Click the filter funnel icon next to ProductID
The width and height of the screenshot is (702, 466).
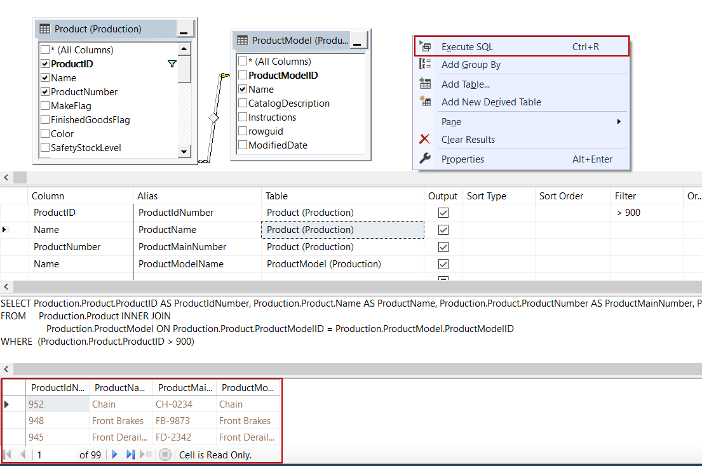pyautogui.click(x=172, y=63)
